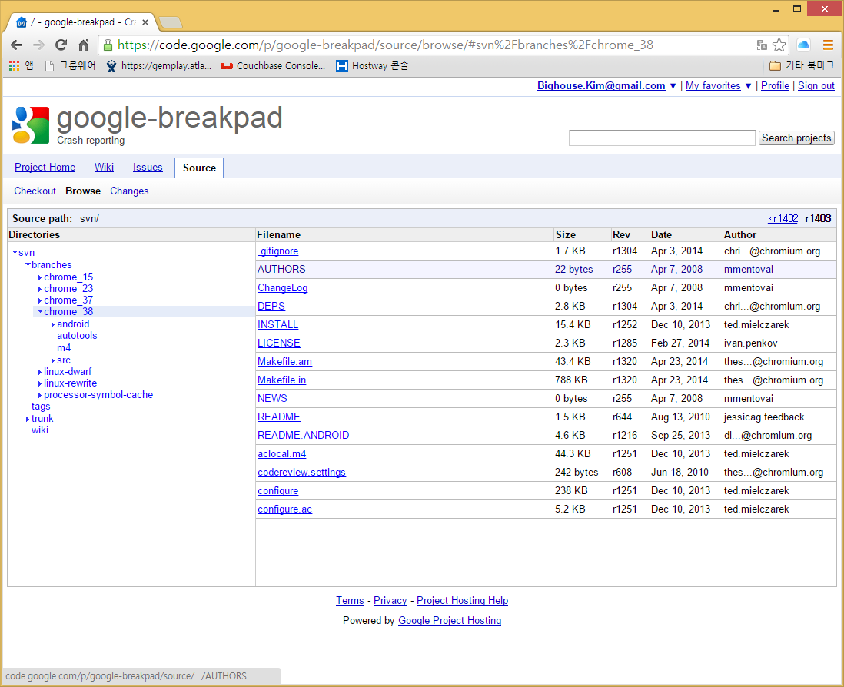Bookmark this page with the star icon

click(779, 45)
